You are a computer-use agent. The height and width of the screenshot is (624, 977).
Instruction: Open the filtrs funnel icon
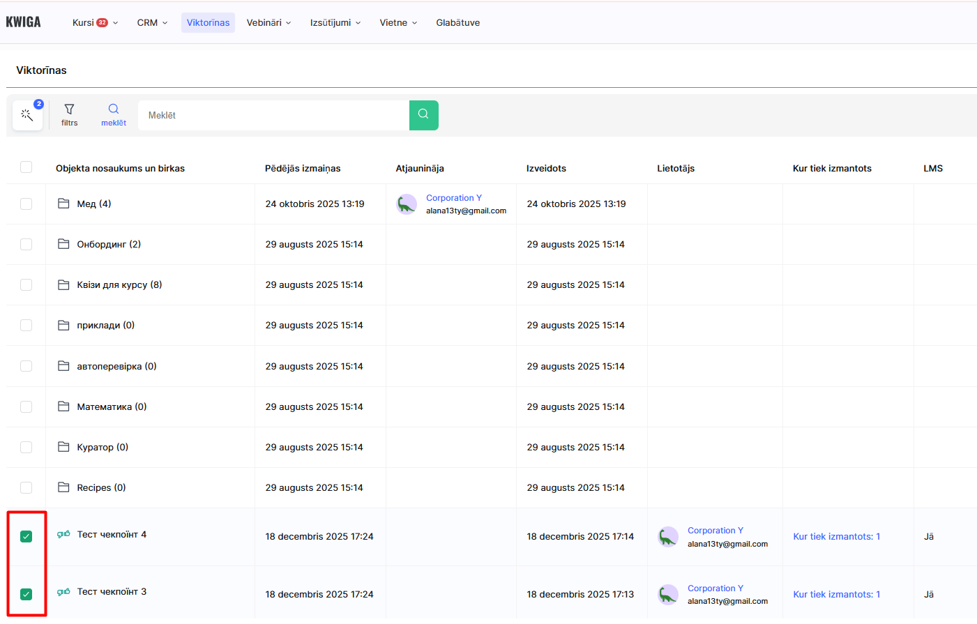pyautogui.click(x=69, y=109)
